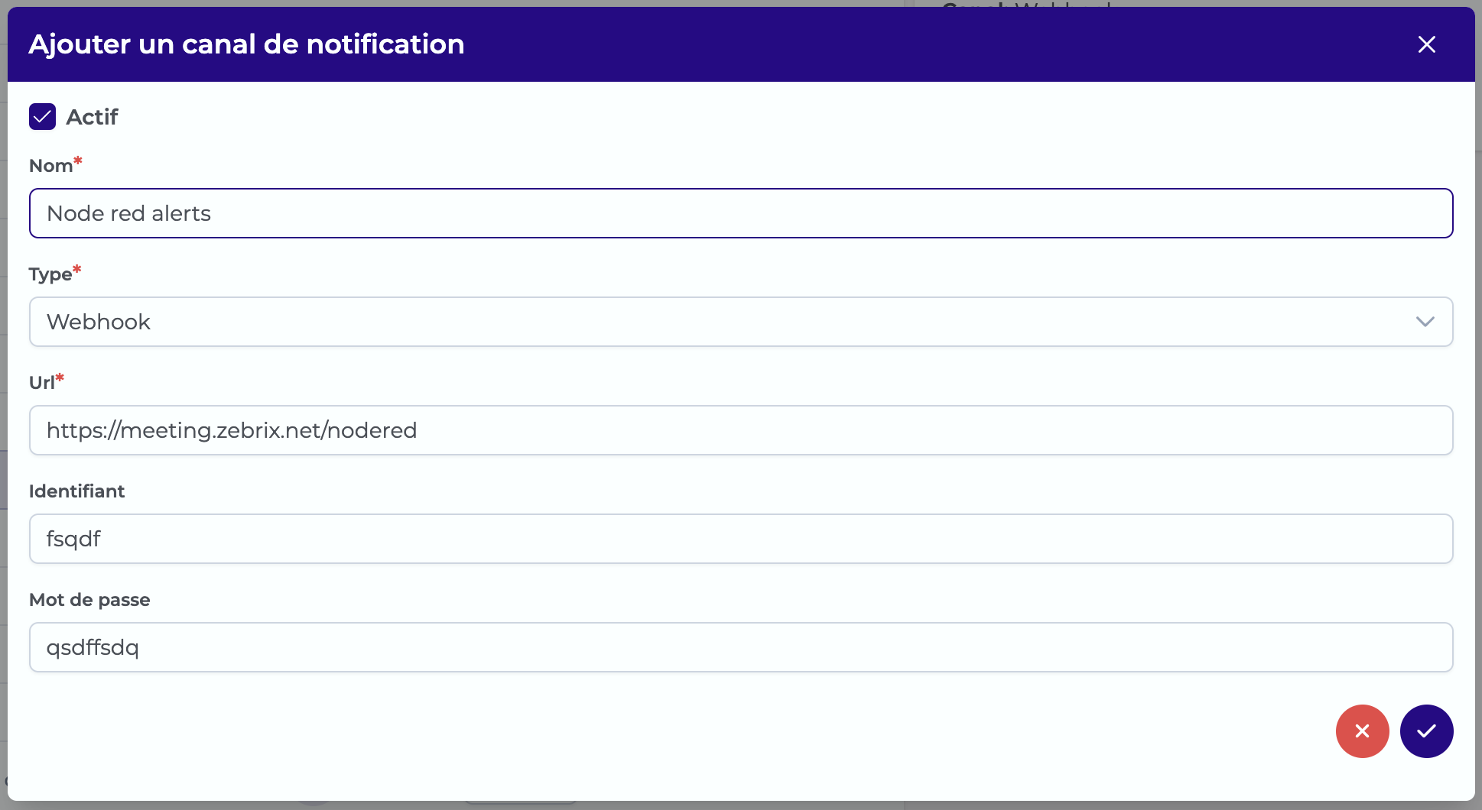
Task: Click the dialog title Ajouter un canal de notification
Action: pos(246,44)
